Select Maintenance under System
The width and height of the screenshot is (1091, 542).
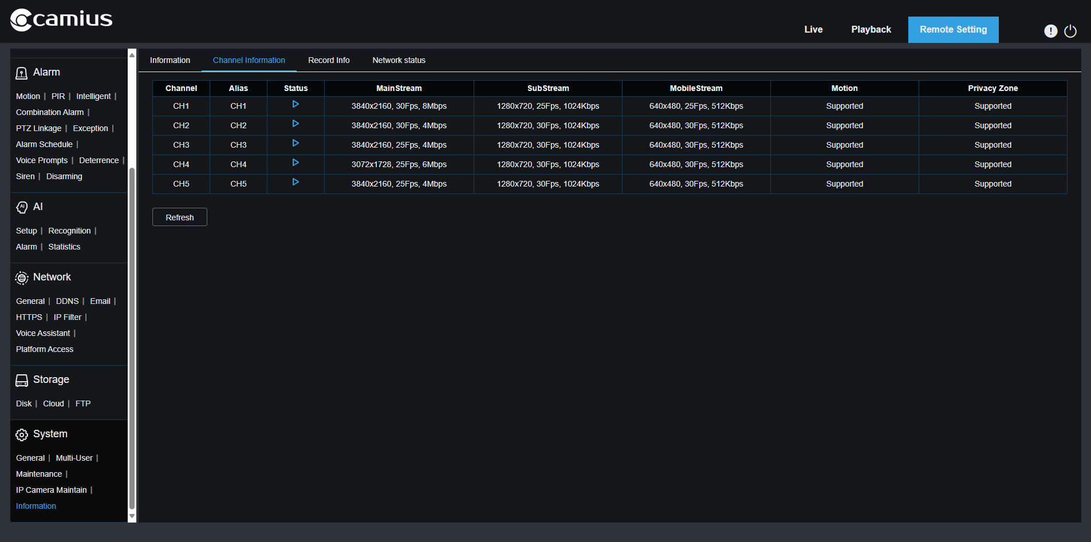tap(39, 474)
